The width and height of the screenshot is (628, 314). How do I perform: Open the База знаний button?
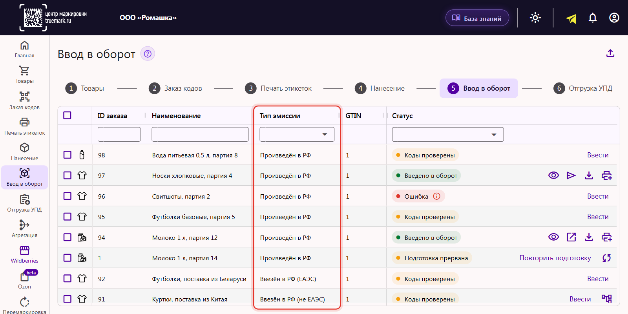(x=477, y=18)
